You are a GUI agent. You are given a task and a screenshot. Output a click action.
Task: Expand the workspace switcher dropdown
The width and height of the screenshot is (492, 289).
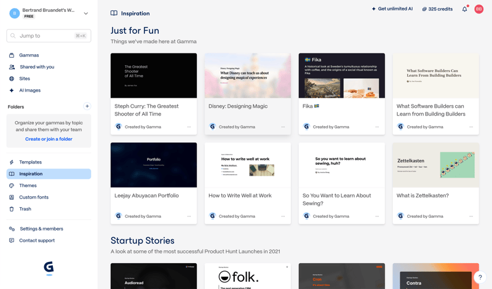pos(85,13)
